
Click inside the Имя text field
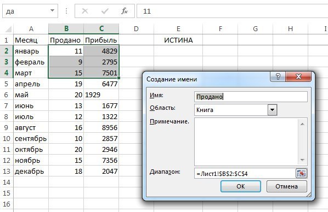click(251, 97)
